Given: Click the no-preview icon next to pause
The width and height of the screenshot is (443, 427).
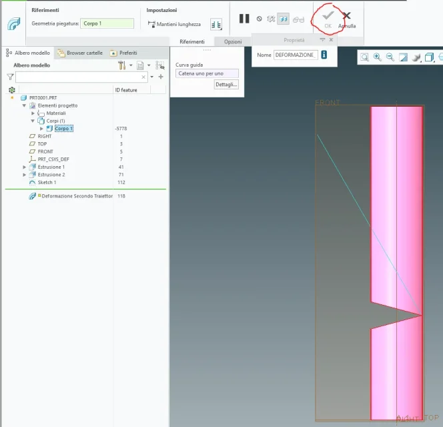Looking at the screenshot, I should [259, 19].
